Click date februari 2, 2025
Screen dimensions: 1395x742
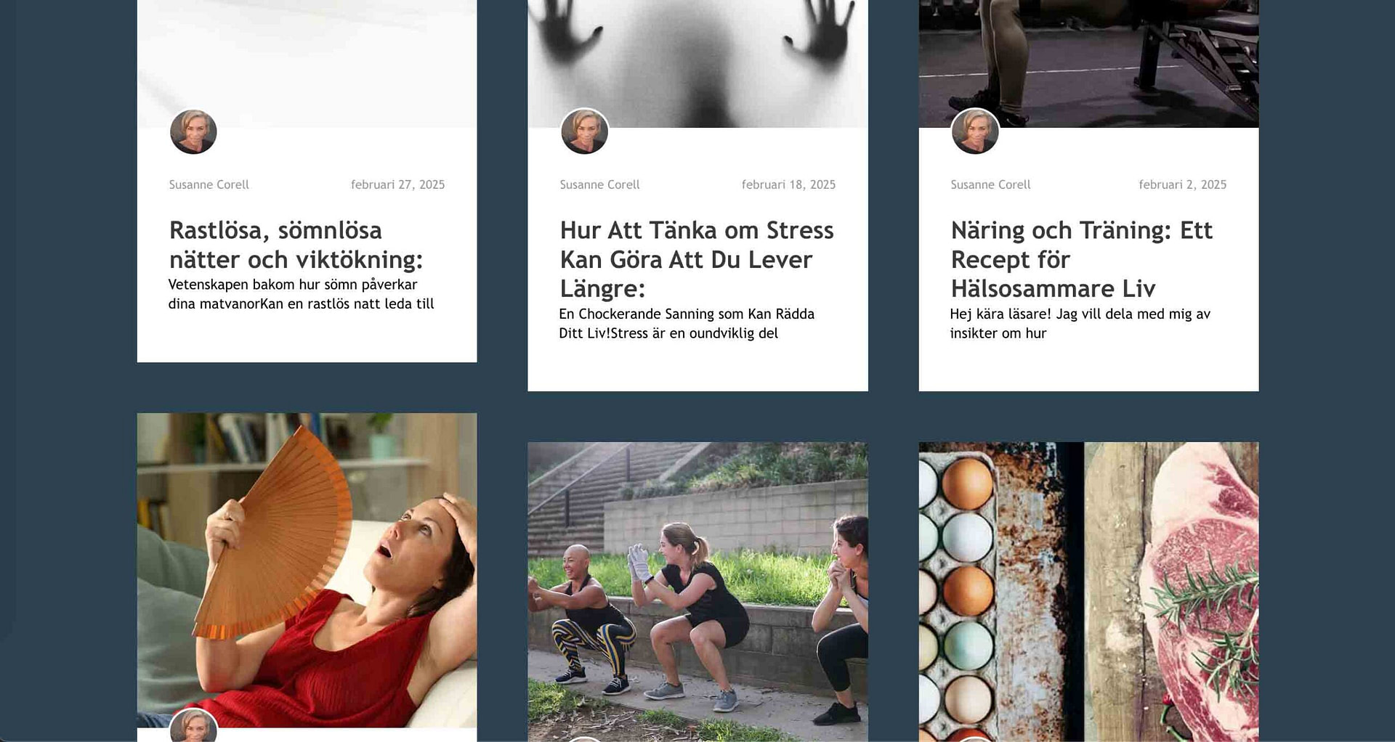(x=1182, y=184)
